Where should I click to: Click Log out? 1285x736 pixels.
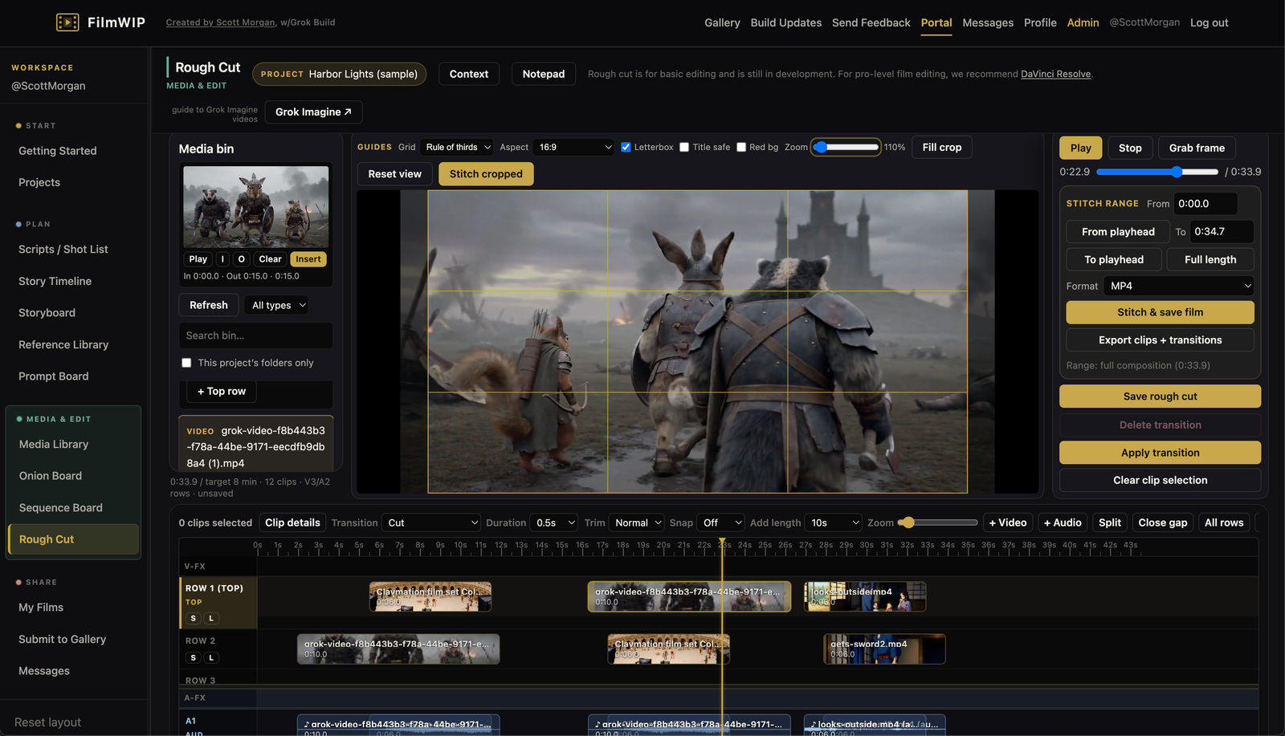pyautogui.click(x=1209, y=22)
